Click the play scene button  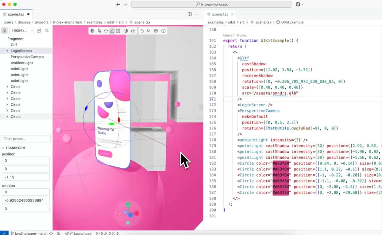(149, 31)
